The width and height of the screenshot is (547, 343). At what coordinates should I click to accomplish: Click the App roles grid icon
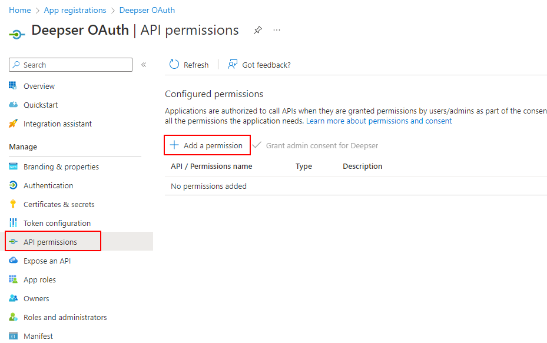(13, 279)
